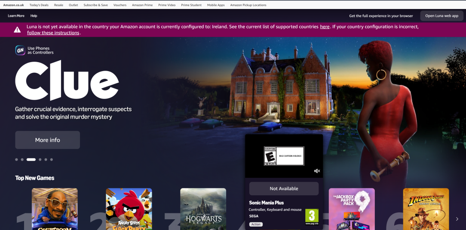Click the GN phone controller badge icon

20,50
